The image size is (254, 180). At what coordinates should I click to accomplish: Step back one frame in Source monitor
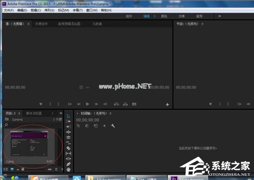point(79,104)
